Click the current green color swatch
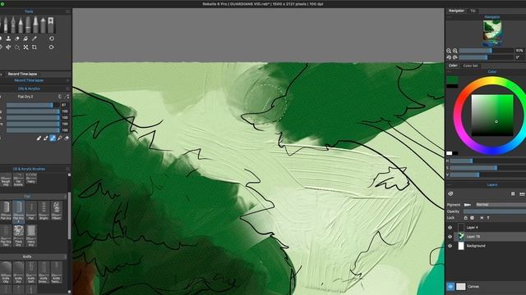This screenshot has height=295, width=526. pyautogui.click(x=452, y=80)
